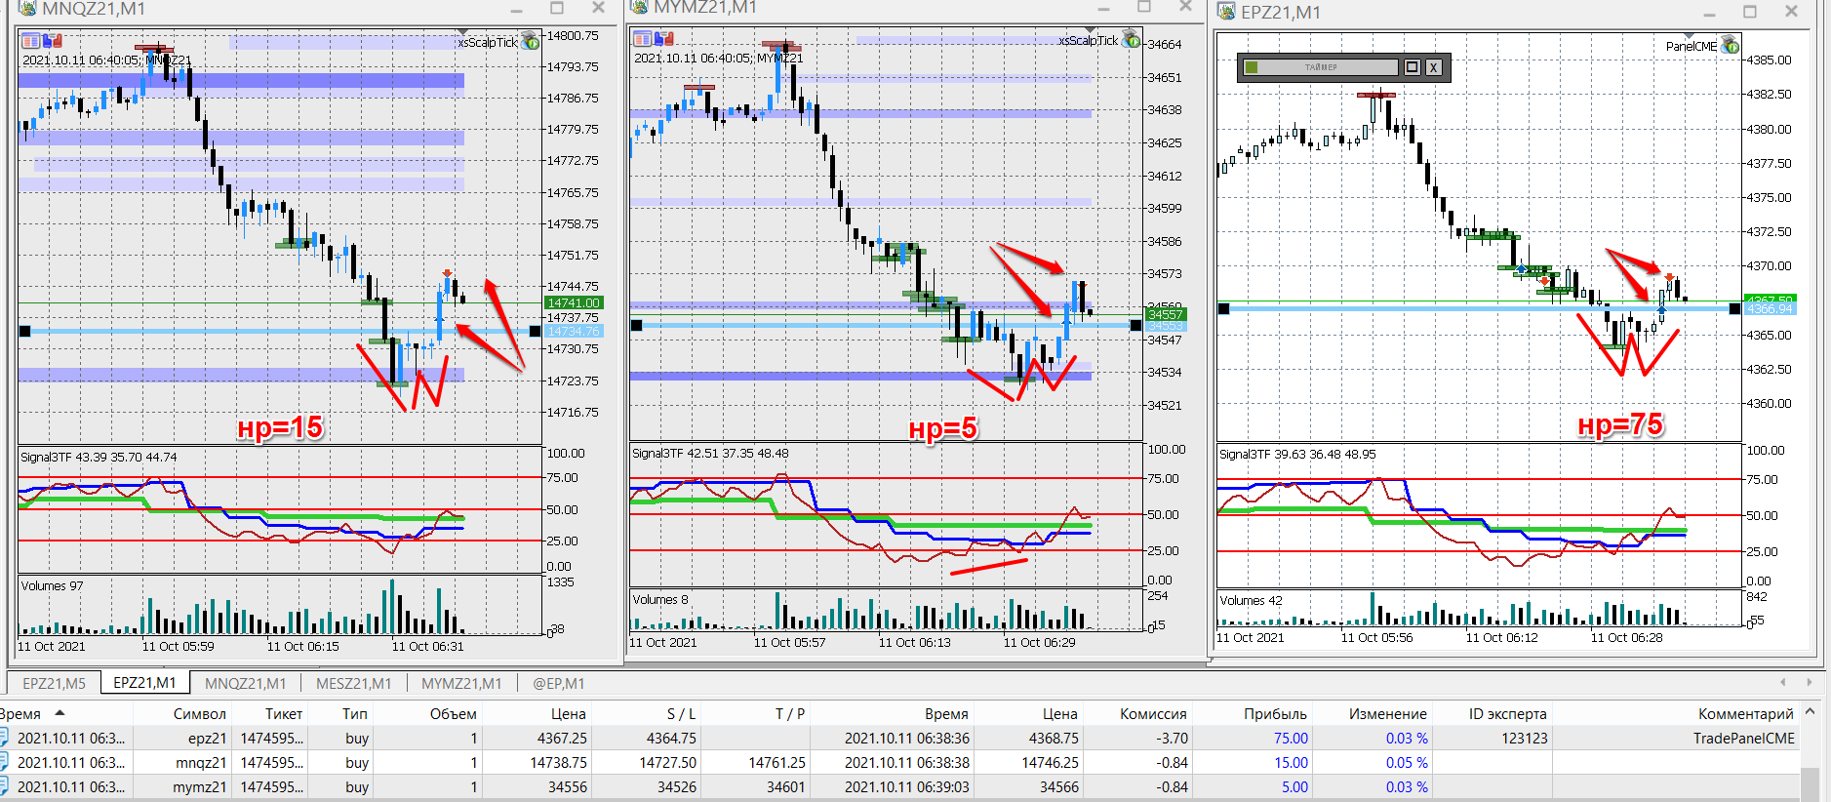Click the ТАЙМЕР bar in the EPZ21 chart
This screenshot has width=1831, height=802.
click(1321, 67)
